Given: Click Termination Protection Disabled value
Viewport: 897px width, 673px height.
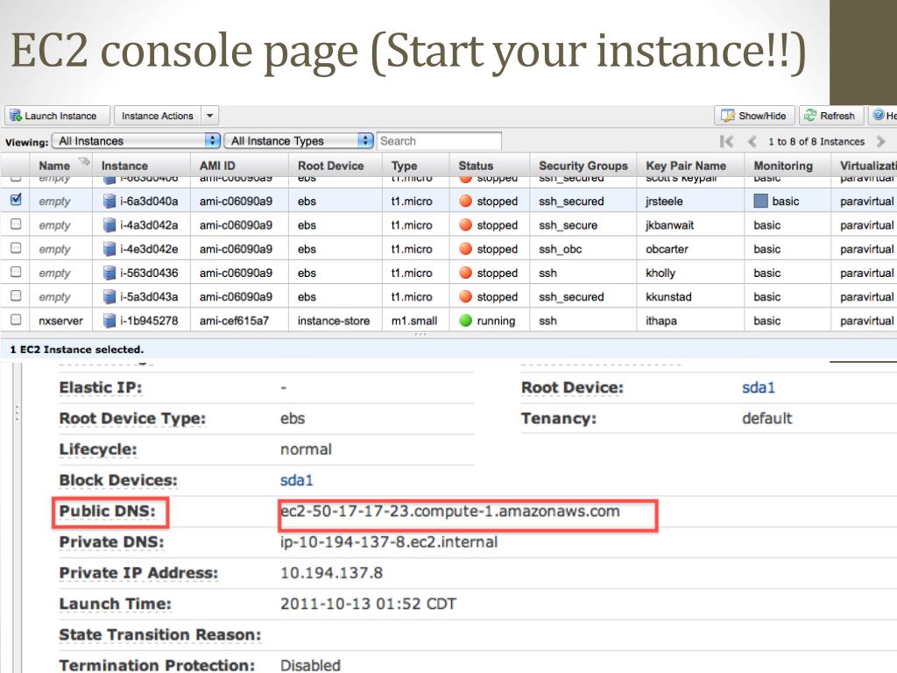Looking at the screenshot, I should point(310,665).
